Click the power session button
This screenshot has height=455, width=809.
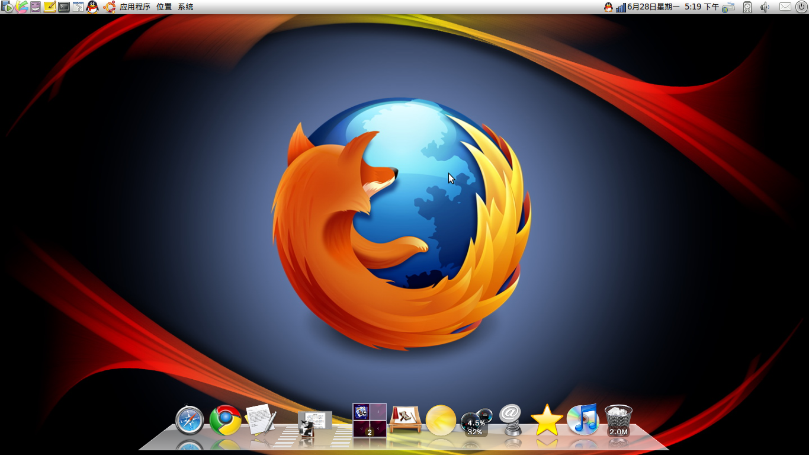[x=800, y=7]
